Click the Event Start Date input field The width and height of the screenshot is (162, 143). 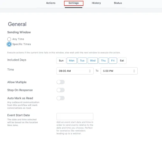tap(75, 116)
